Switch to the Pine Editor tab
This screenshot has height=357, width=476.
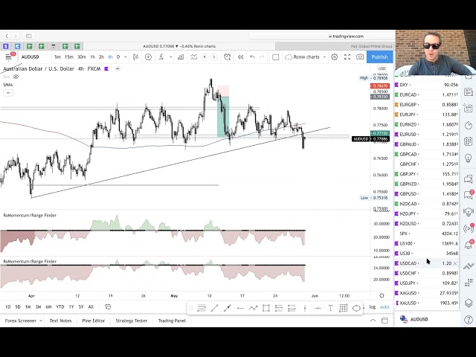94,321
